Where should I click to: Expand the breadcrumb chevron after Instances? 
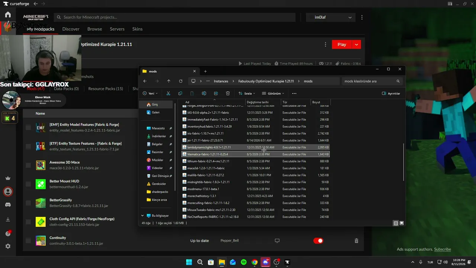233,81
